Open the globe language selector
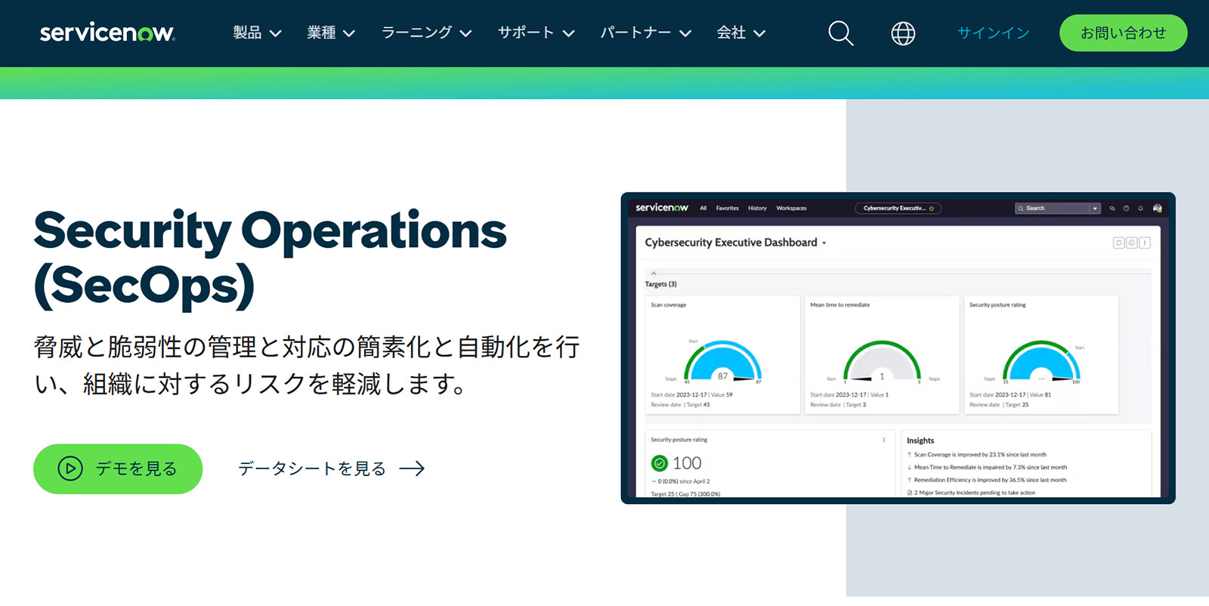This screenshot has height=606, width=1209. pyautogui.click(x=903, y=33)
